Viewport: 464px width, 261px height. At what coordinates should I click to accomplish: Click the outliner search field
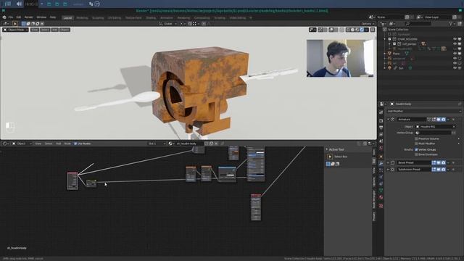click(418, 24)
